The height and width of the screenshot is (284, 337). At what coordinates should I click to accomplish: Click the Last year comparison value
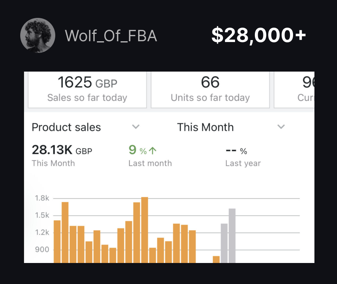(x=236, y=151)
